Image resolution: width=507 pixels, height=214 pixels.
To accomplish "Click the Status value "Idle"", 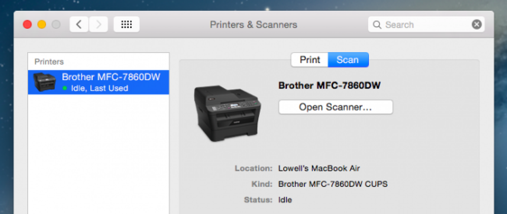I will tap(285, 200).
